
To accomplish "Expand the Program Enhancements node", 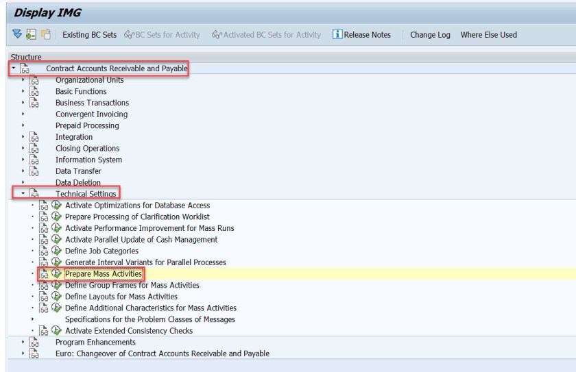I will point(23,343).
